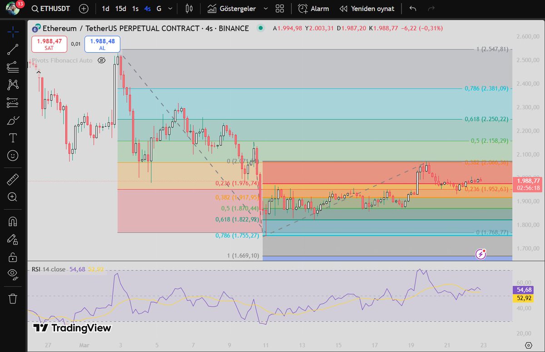
Task: Start Yeniden oynat replay mode
Action: point(367,9)
